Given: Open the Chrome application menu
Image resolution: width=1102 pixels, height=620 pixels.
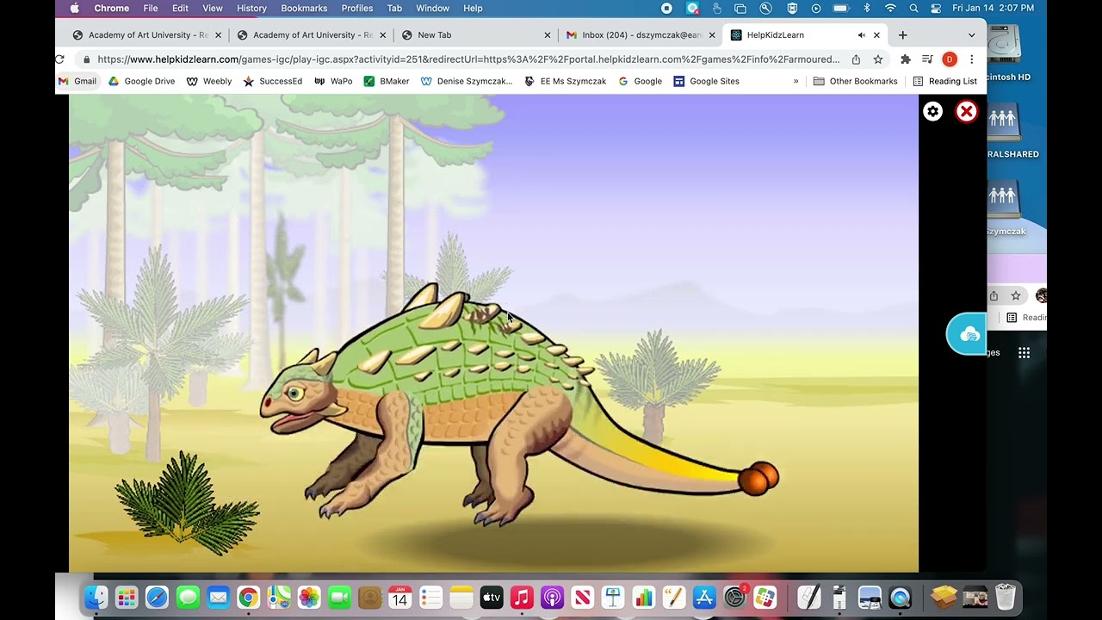Looking at the screenshot, I should (112, 8).
